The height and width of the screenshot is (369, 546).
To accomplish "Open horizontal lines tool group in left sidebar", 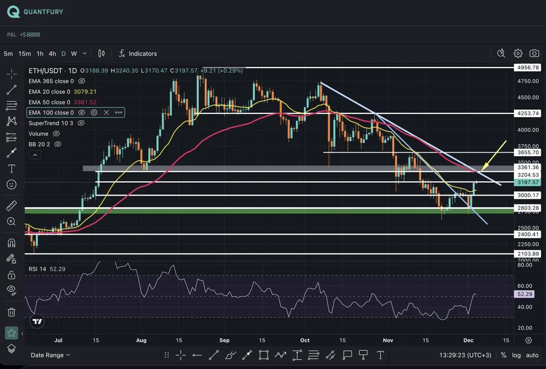I will coord(12,106).
